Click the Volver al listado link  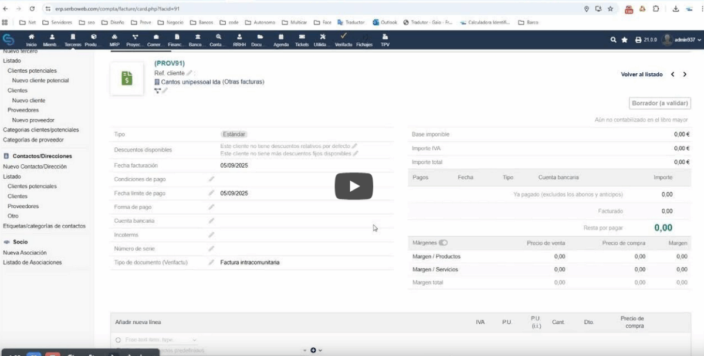pyautogui.click(x=641, y=74)
